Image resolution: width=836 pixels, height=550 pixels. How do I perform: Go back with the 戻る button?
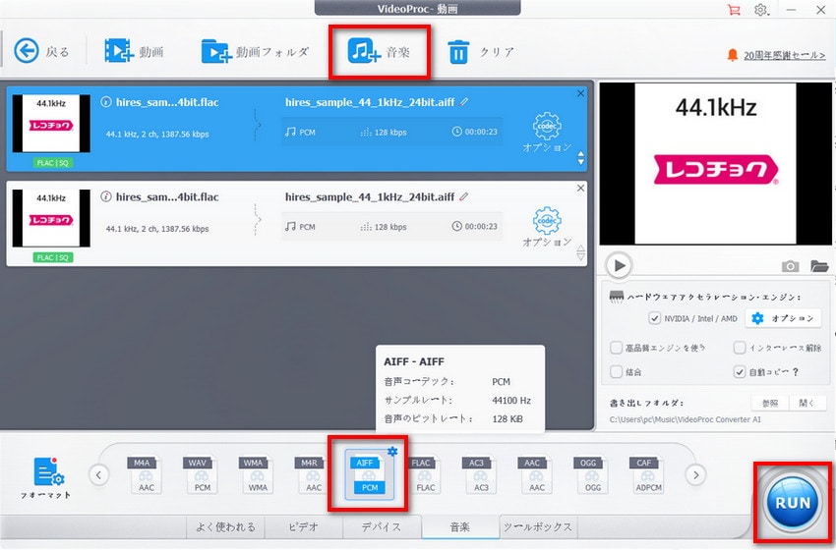coord(41,51)
